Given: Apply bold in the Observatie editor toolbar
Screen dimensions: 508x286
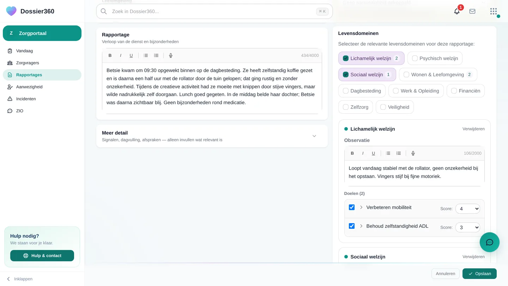Looking at the screenshot, I should [x=352, y=153].
